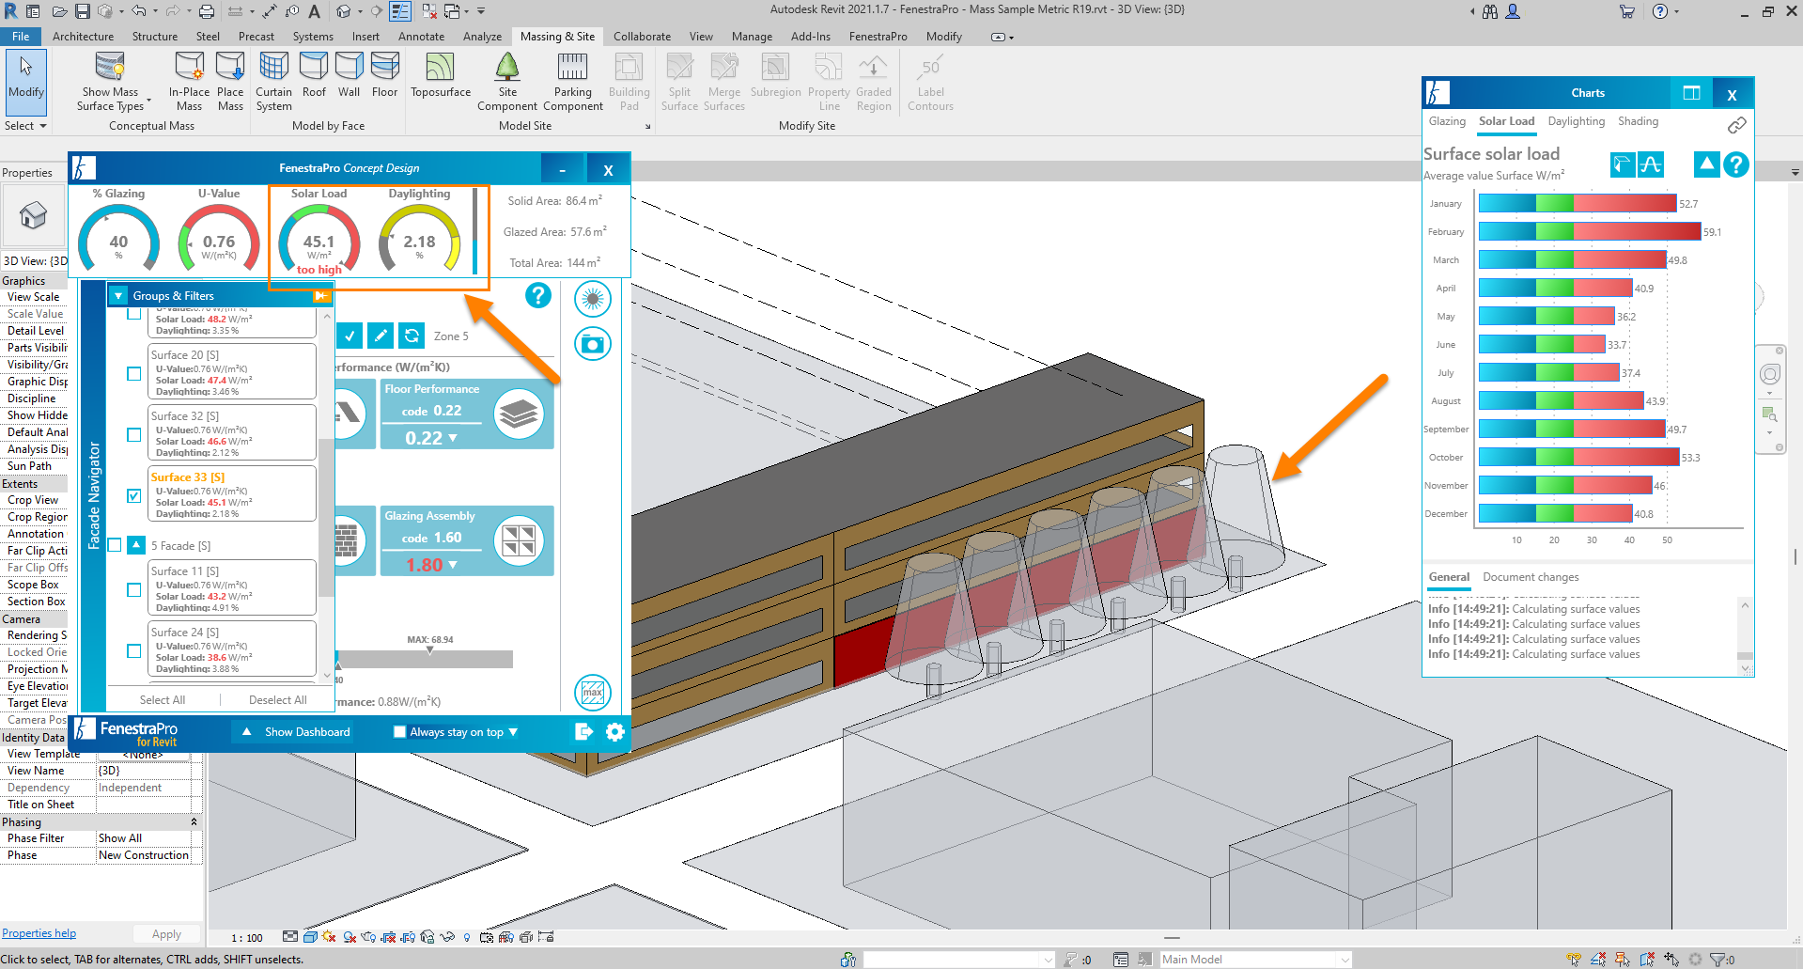The height and width of the screenshot is (969, 1803).
Task: Open the Properties help link
Action: (39, 933)
